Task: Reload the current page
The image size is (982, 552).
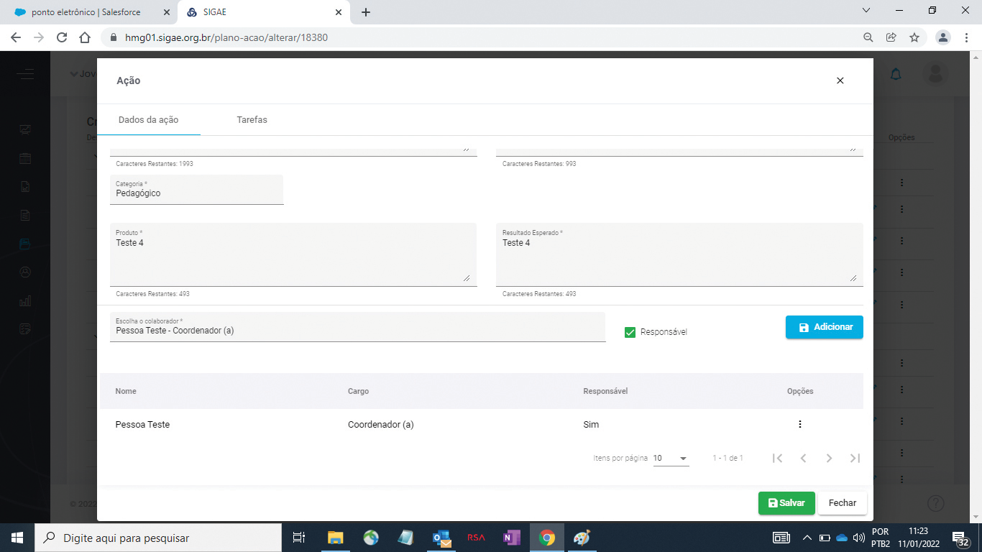Action: [62, 37]
